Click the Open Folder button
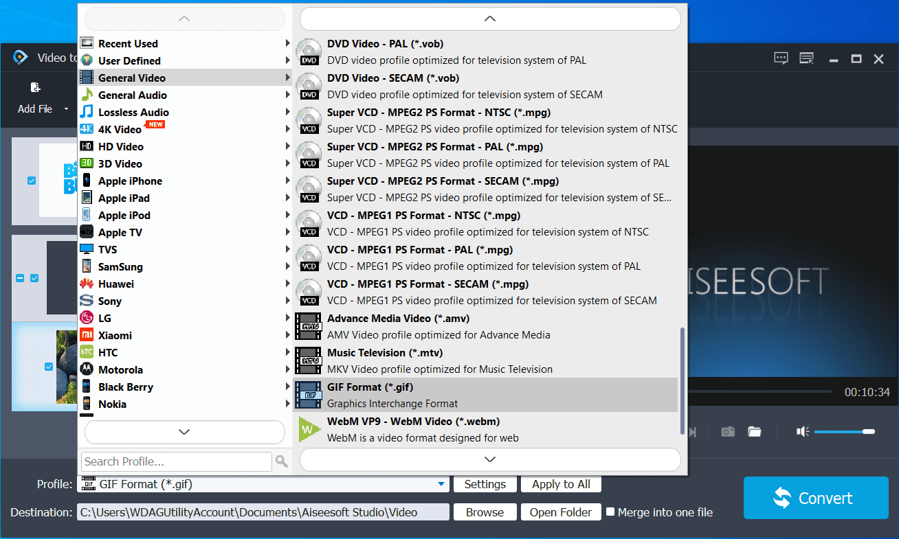This screenshot has width=899, height=539. (x=561, y=512)
